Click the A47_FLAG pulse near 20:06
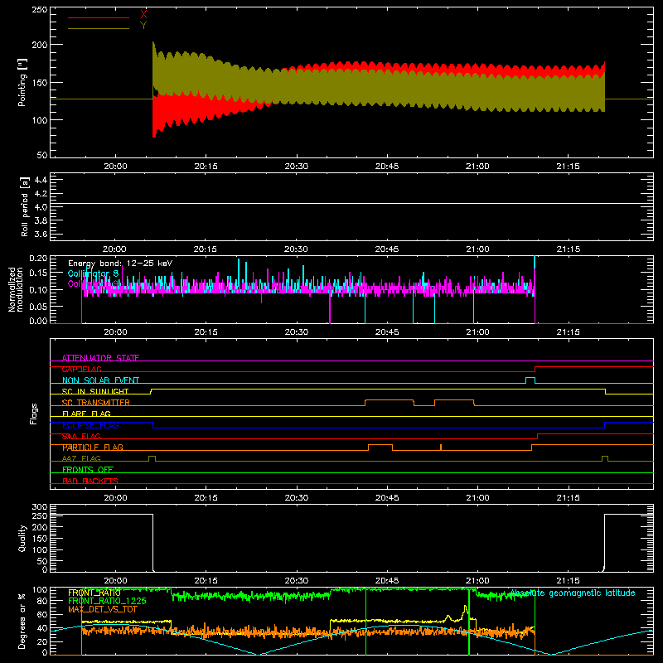The width and height of the screenshot is (663, 663). pyautogui.click(x=152, y=458)
